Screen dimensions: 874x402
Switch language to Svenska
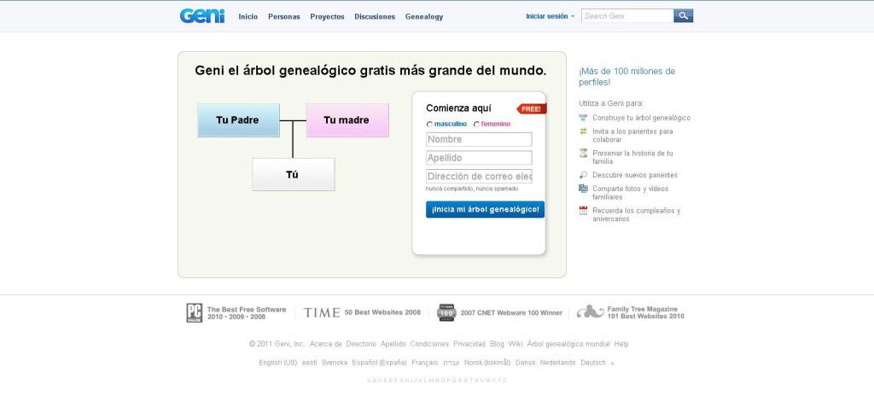click(335, 363)
